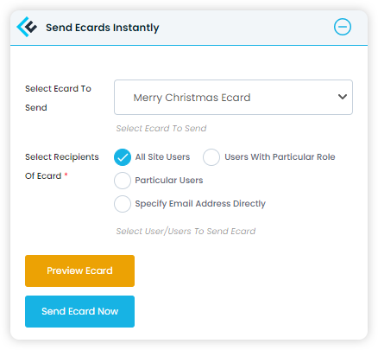Screen dimensions: 378x350
Task: Click the Send Ecard Now button
Action: click(x=79, y=311)
